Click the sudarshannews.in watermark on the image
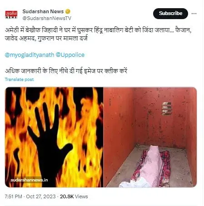Viewport: 204px width, 206px height. point(29,180)
